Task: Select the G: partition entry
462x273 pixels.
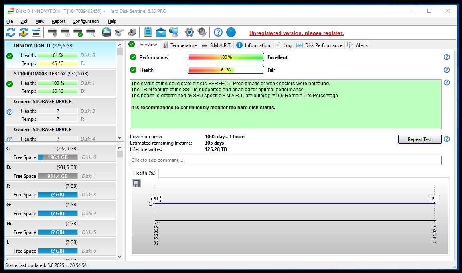Action: pyautogui.click(x=61, y=209)
